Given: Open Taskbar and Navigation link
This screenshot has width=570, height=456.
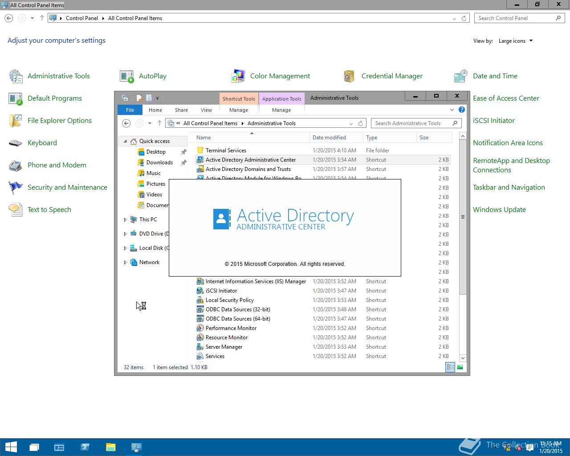Looking at the screenshot, I should 509,187.
